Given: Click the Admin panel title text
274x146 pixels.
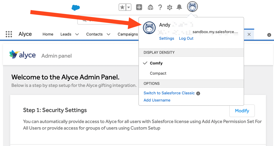Looking at the screenshot, I should (x=56, y=56).
